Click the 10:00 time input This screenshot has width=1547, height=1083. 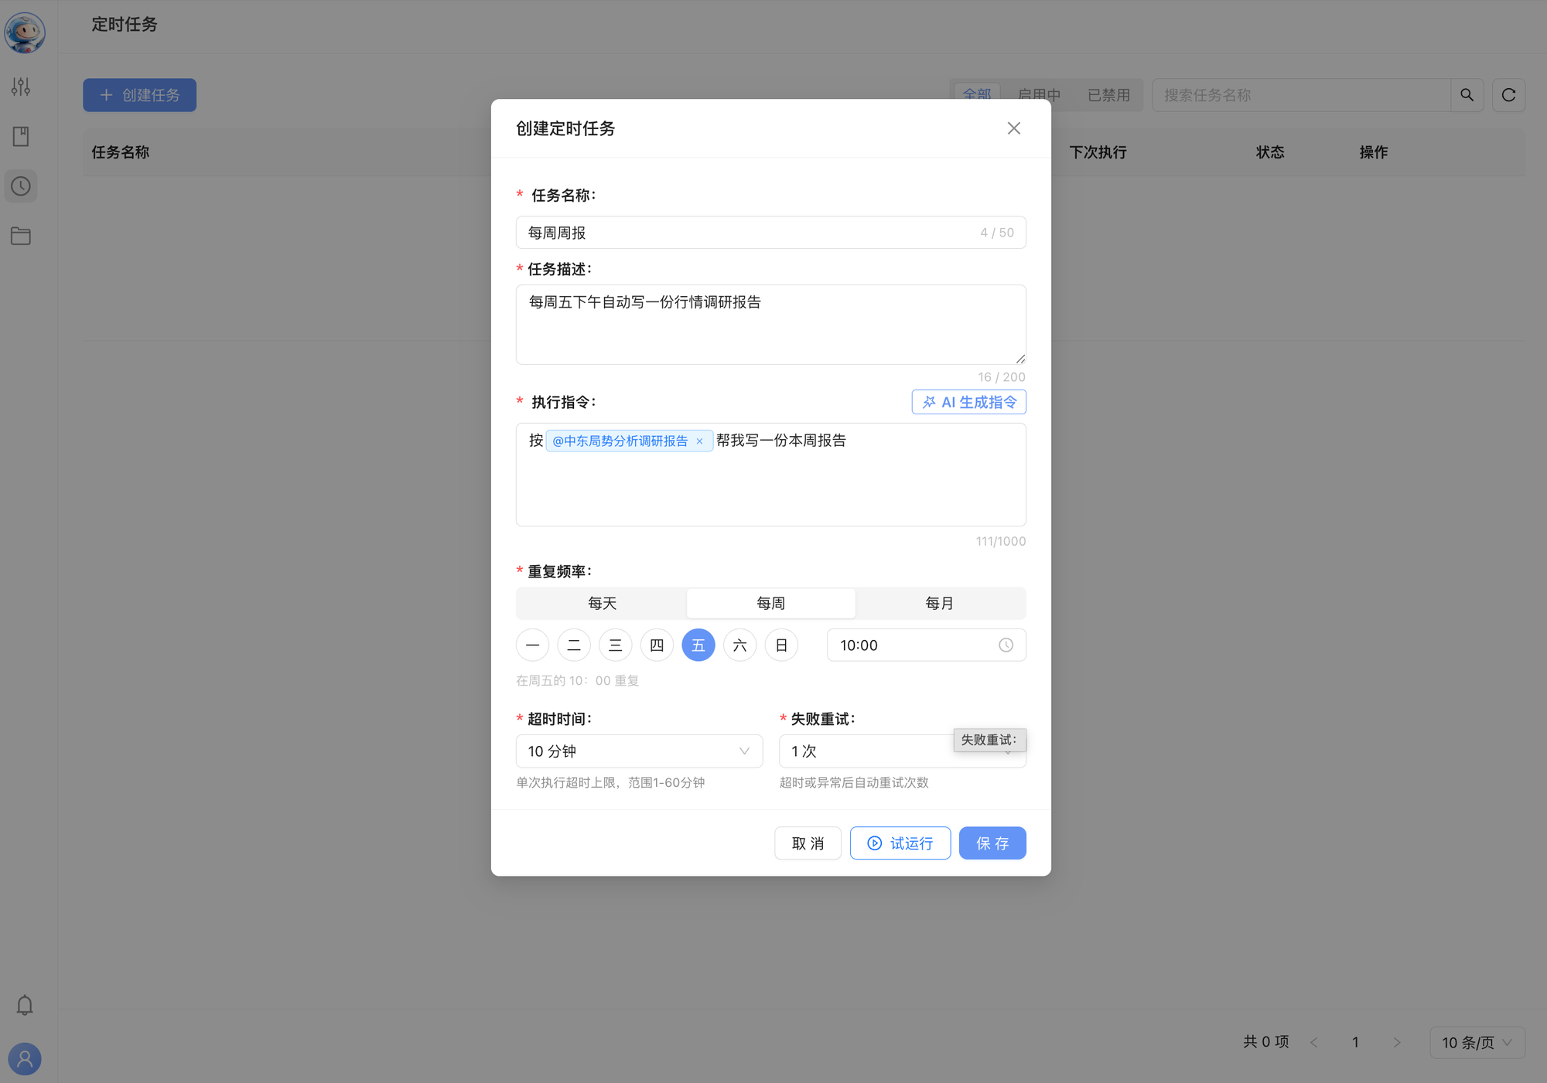coord(926,645)
